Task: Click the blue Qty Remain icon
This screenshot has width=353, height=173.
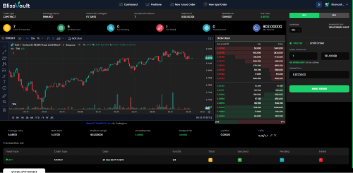Action: (x=256, y=28)
